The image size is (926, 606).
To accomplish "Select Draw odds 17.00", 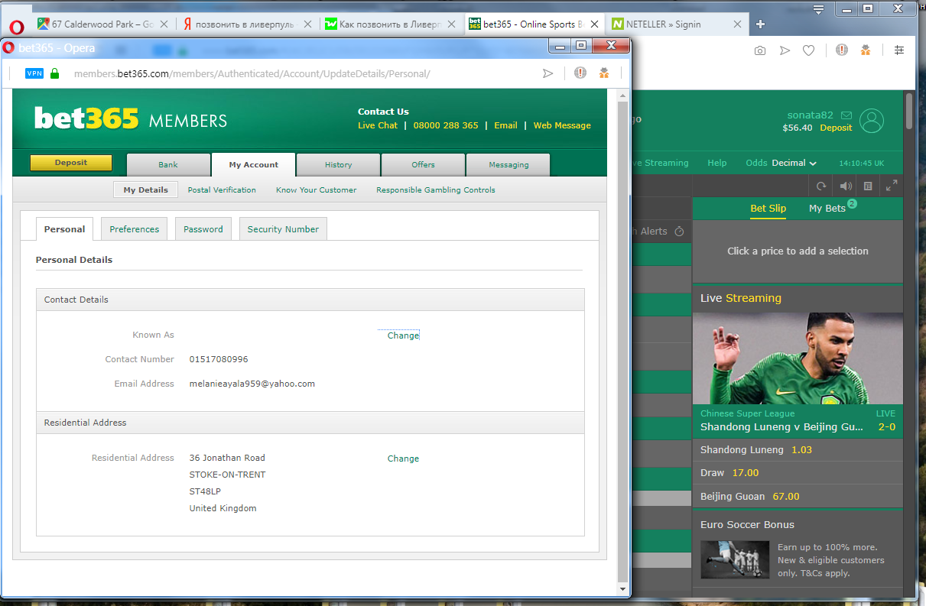I will coord(798,473).
